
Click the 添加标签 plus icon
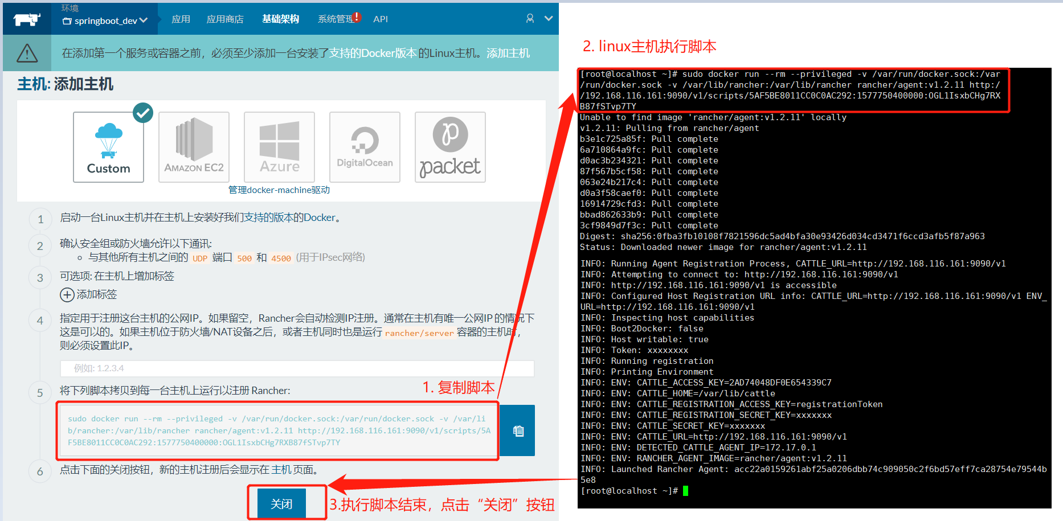click(67, 295)
